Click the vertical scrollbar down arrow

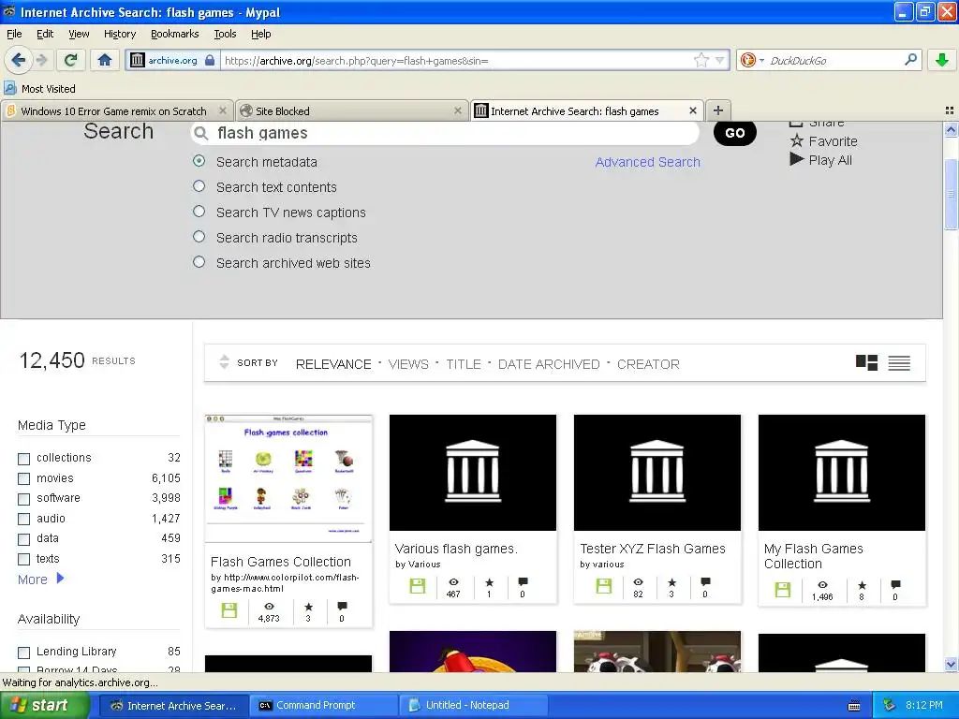pos(951,664)
